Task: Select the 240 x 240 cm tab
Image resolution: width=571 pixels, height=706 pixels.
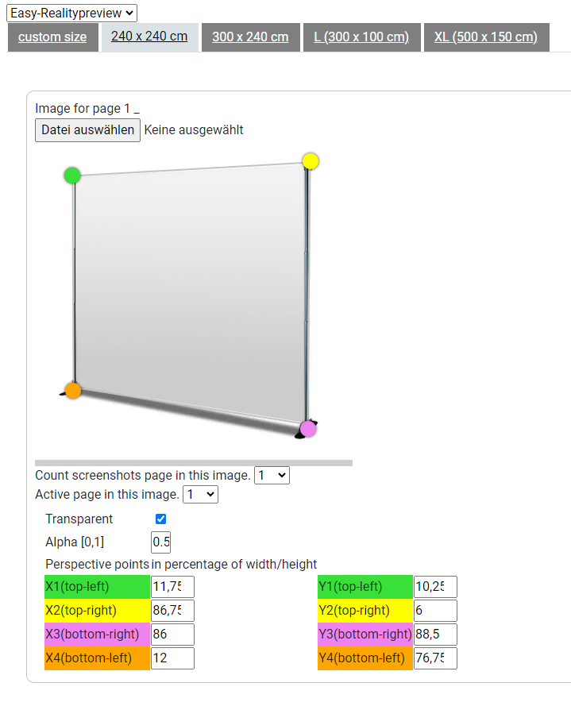Action: [149, 37]
